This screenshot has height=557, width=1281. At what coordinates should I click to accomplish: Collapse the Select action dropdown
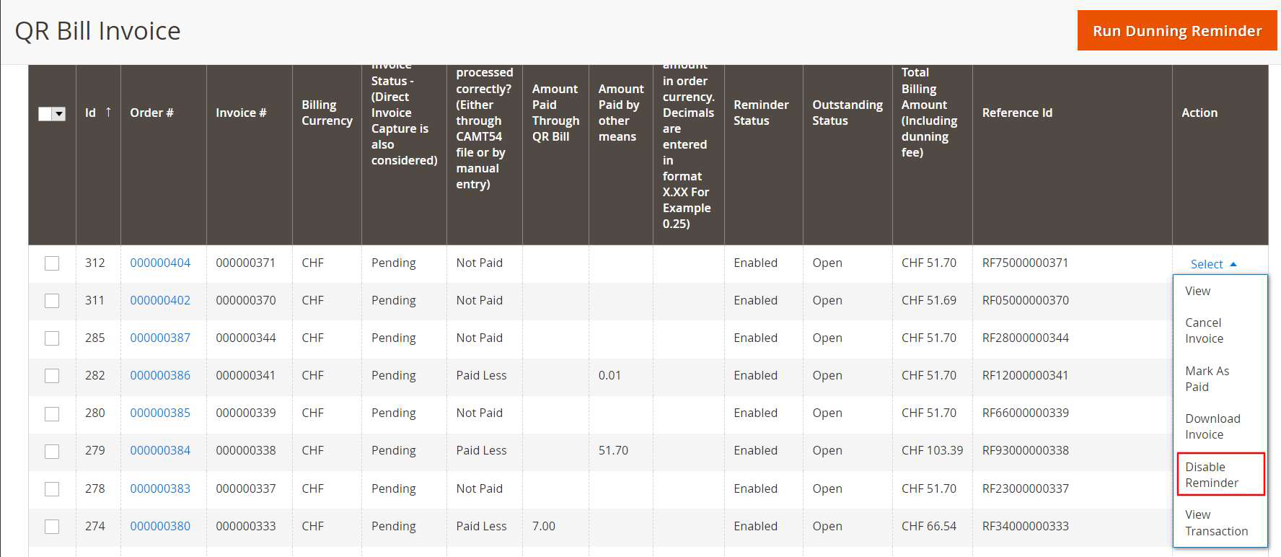[x=1213, y=264]
